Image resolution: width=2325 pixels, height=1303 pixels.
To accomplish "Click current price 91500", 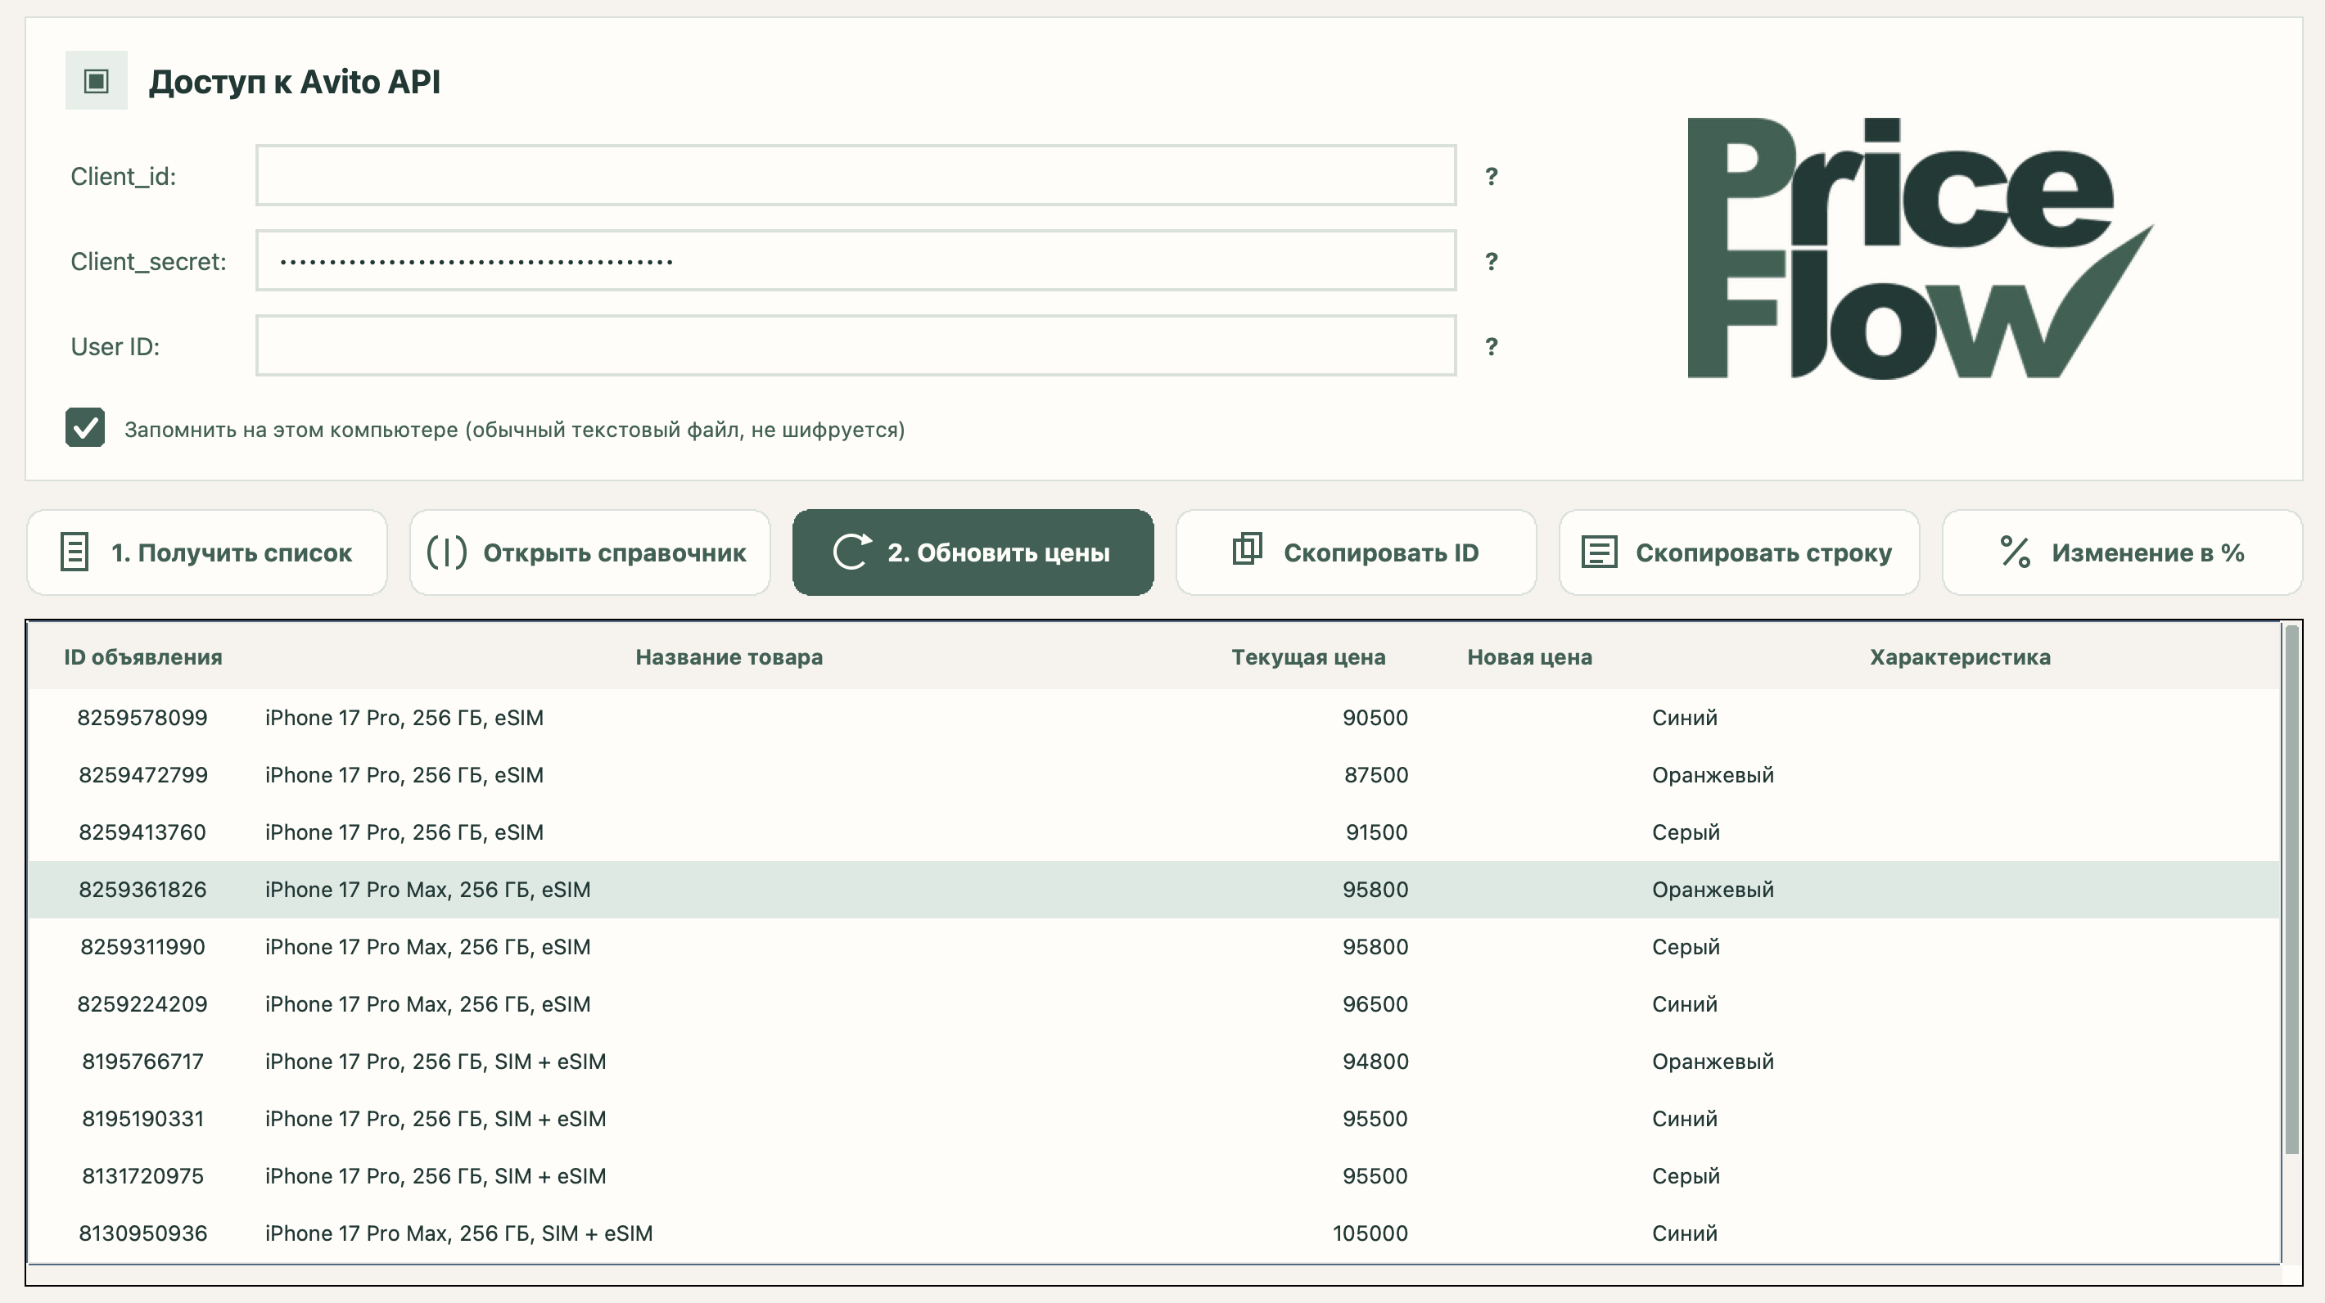I will pyautogui.click(x=1376, y=832).
